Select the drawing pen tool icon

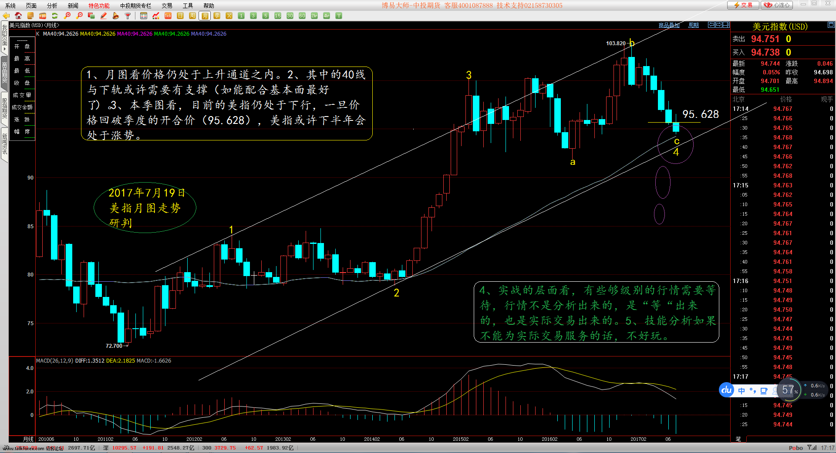104,16
